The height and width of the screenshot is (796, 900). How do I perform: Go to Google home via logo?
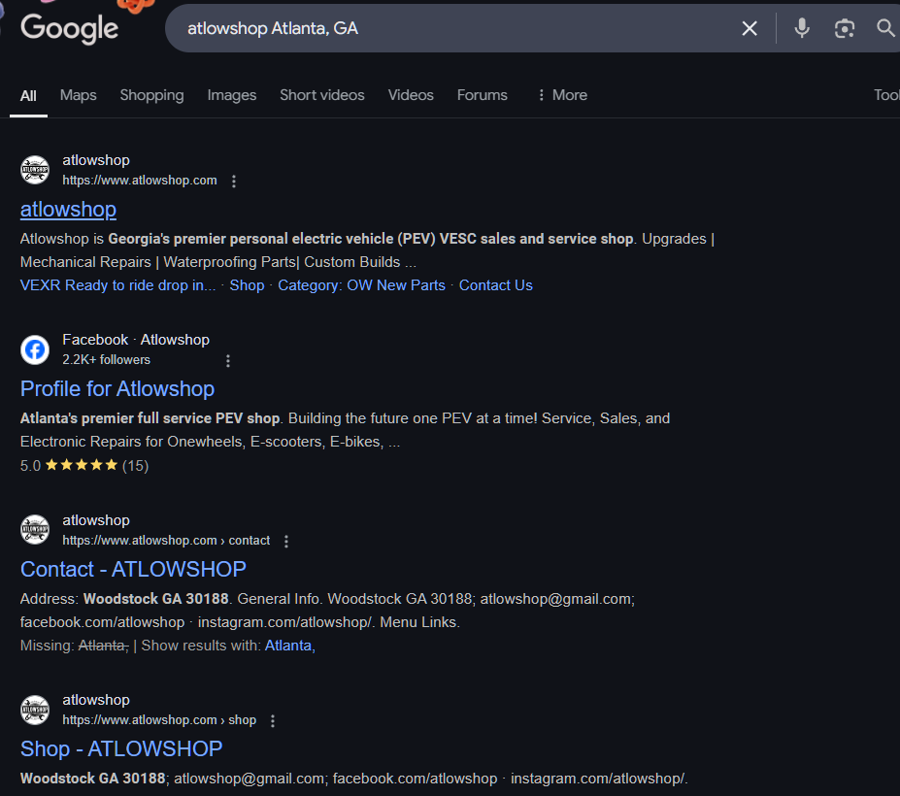[x=70, y=29]
